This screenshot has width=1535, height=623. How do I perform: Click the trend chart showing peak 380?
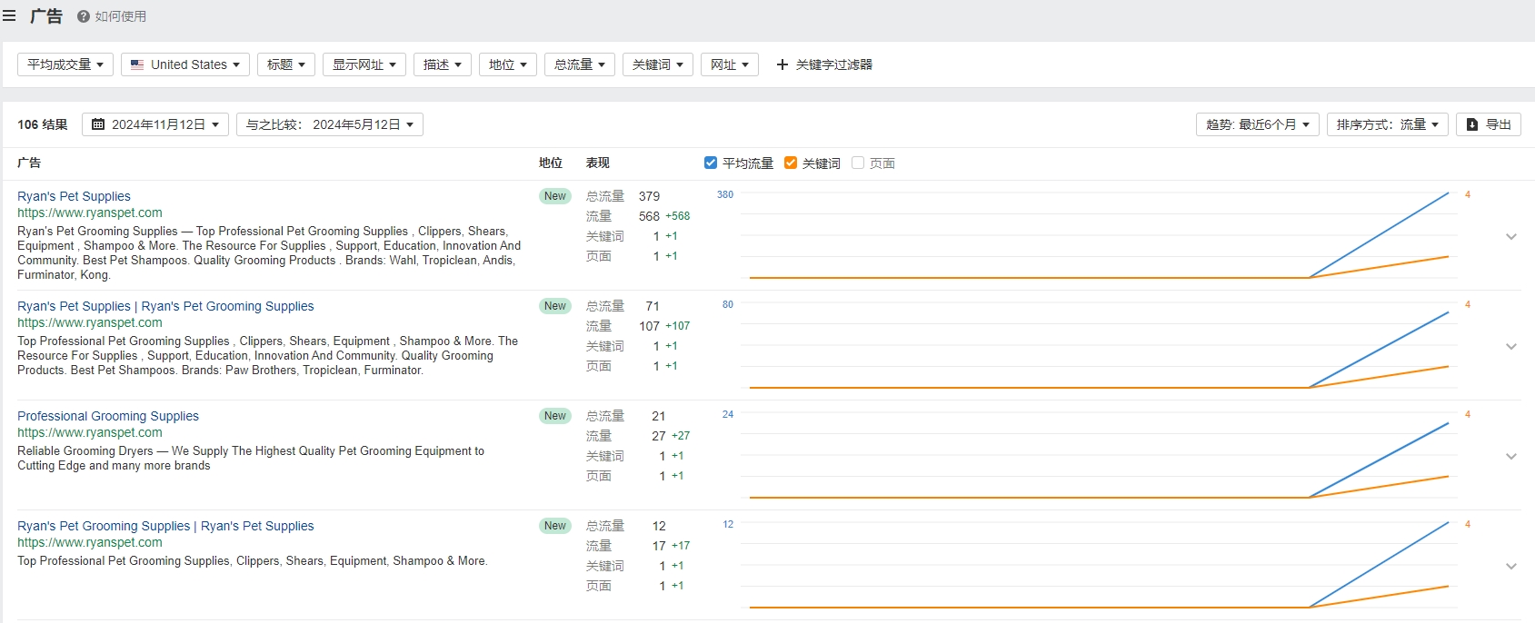point(1099,237)
